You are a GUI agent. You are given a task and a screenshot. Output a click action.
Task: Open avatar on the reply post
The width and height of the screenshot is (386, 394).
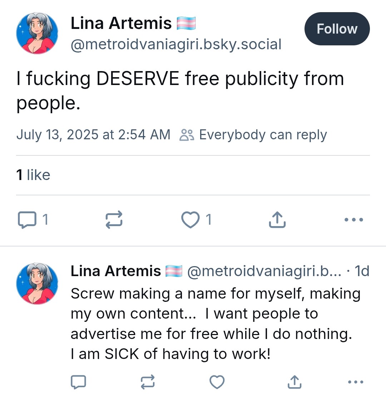pyautogui.click(x=37, y=284)
